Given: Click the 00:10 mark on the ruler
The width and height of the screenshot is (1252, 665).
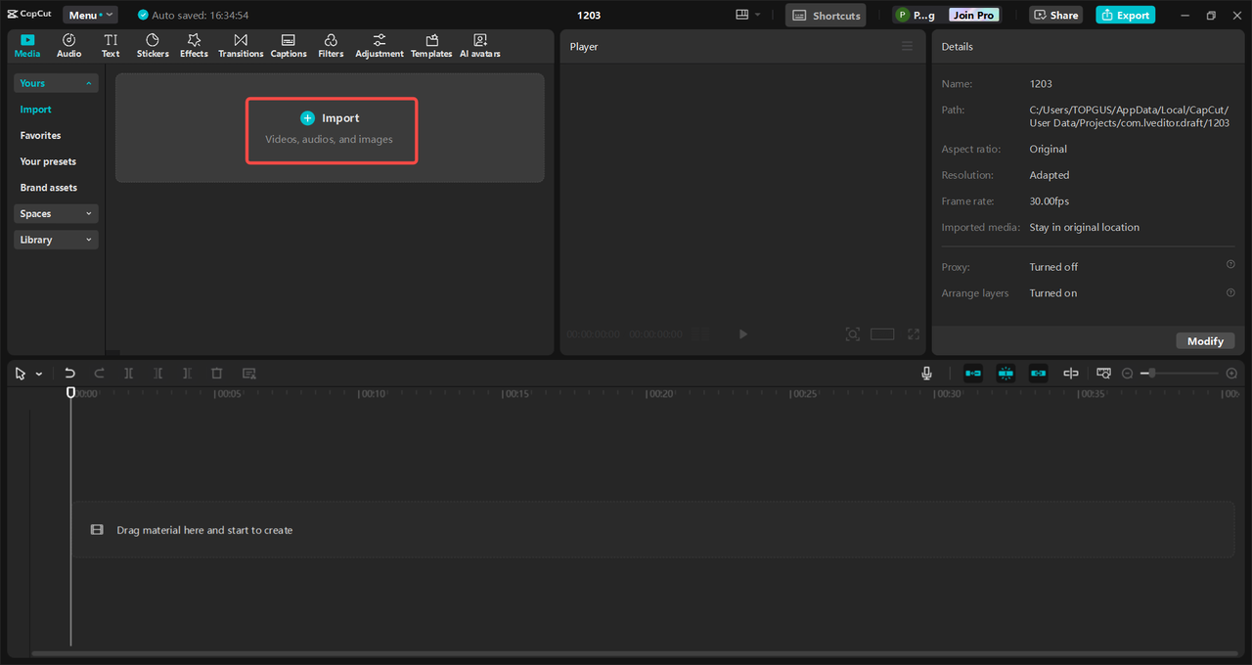Looking at the screenshot, I should (x=372, y=394).
